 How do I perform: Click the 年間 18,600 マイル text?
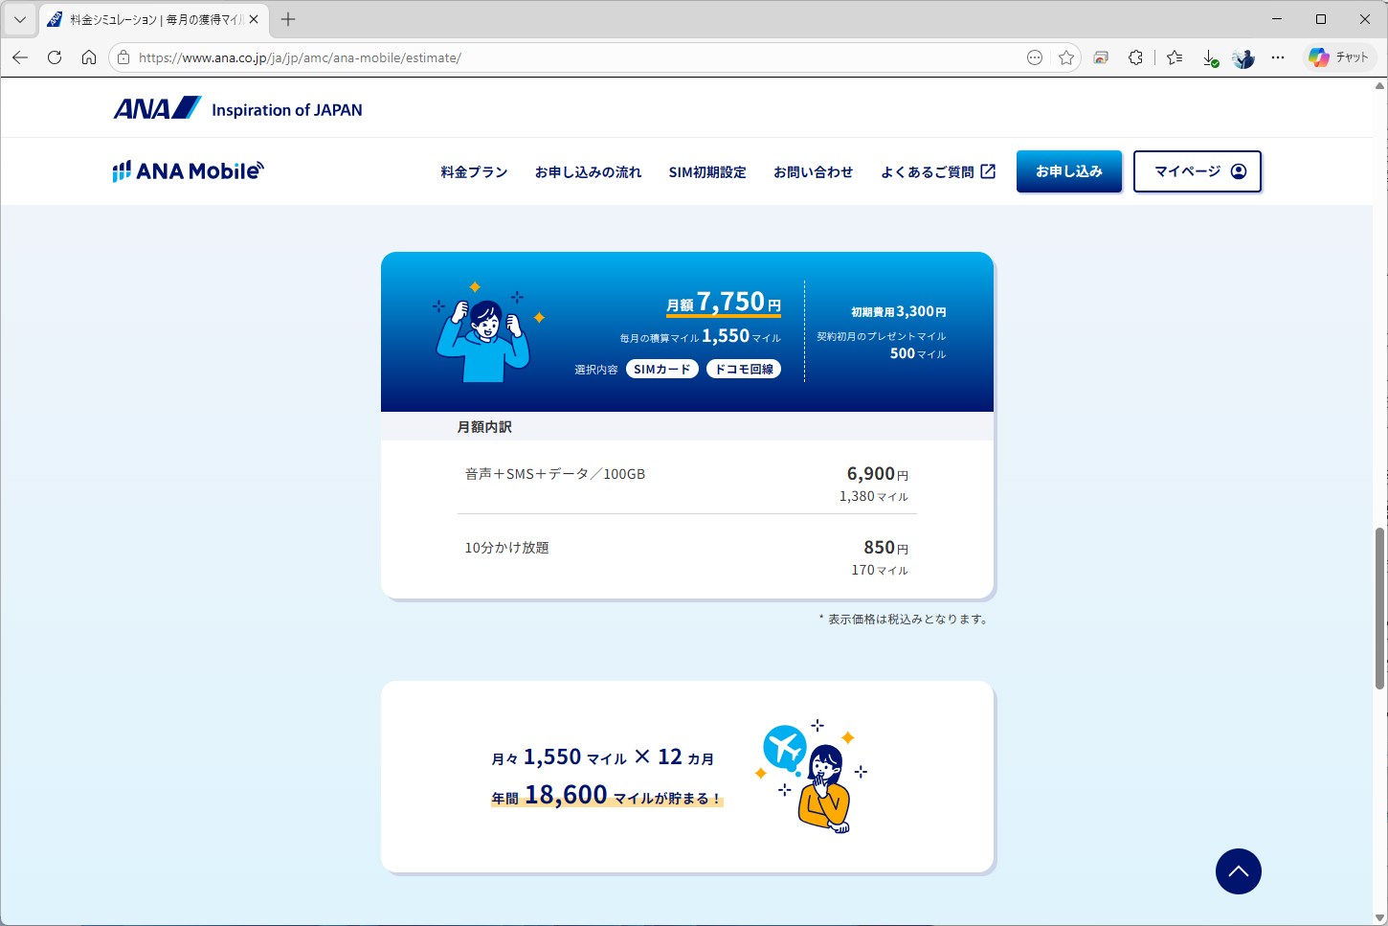point(607,796)
